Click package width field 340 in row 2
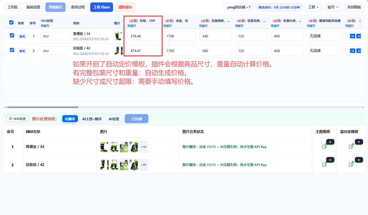 (x=216, y=51)
